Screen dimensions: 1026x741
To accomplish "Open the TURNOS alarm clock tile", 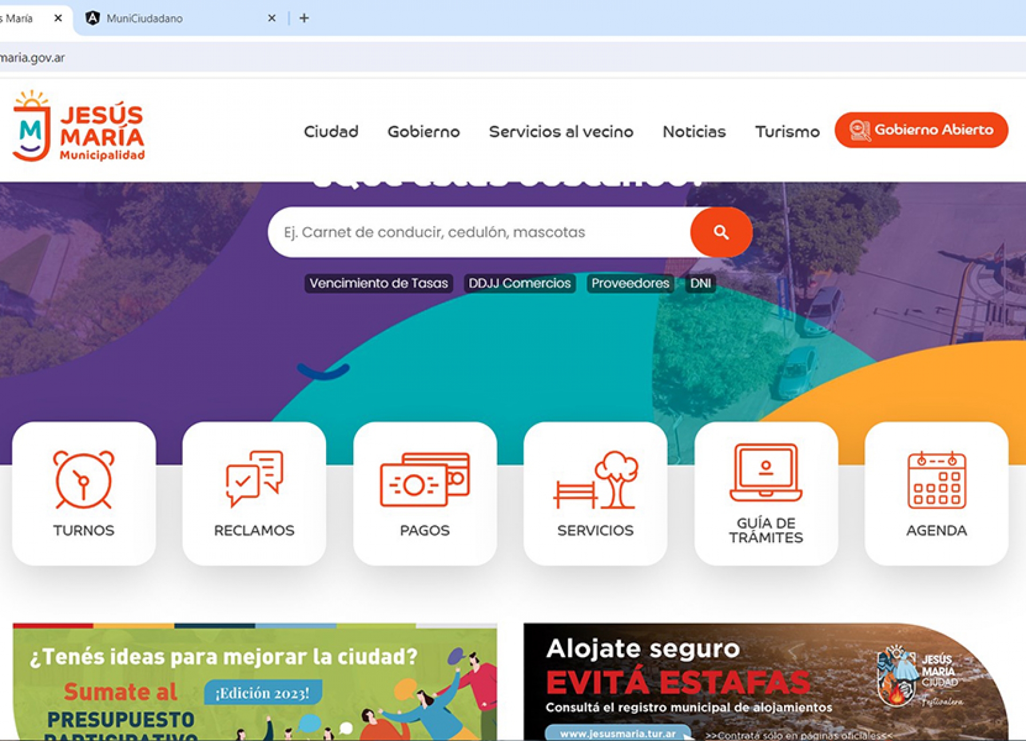I will point(84,493).
